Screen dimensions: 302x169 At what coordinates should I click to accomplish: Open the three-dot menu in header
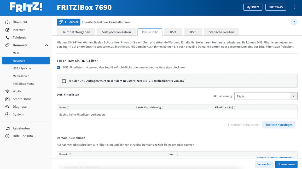click(294, 7)
